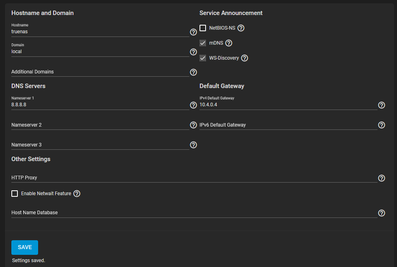Click the Additional Domains input field
Screen dimensions: 397x267
[99, 72]
